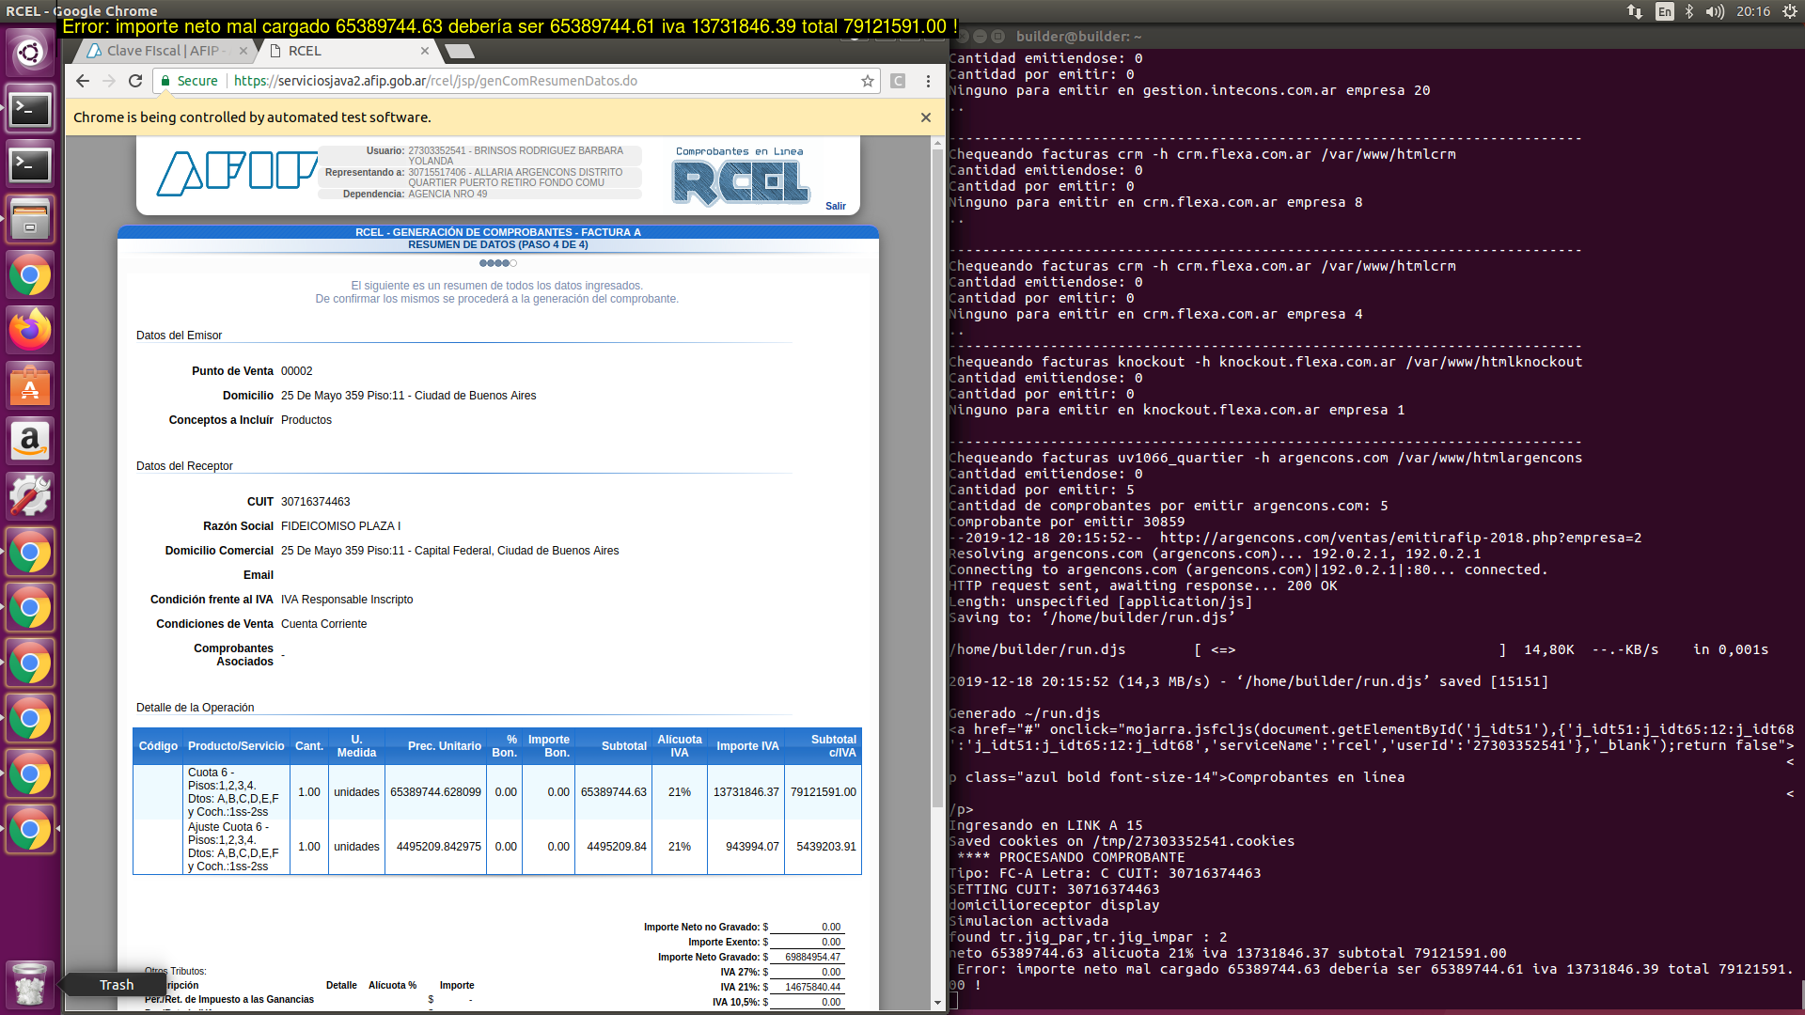
Task: Open the network indicator in top panel
Action: click(1635, 11)
